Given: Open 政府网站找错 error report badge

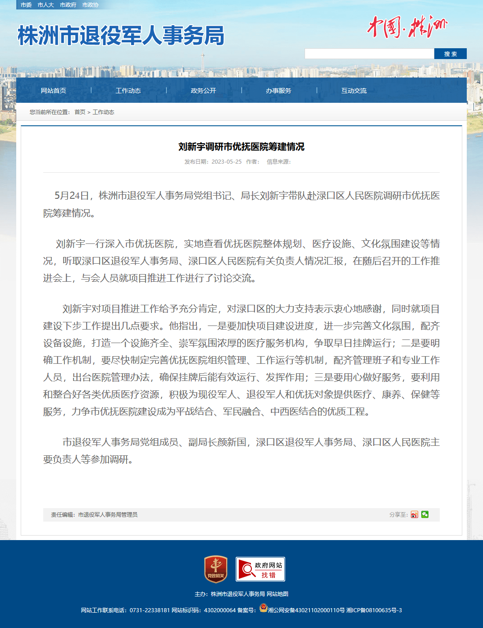Looking at the screenshot, I should [x=260, y=569].
